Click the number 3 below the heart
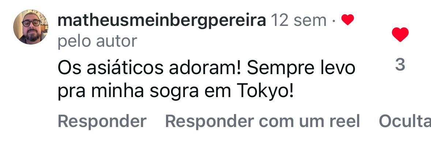The width and height of the screenshot is (431, 146). 400,65
